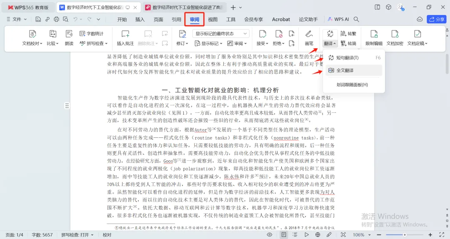Switch to outline view in status bar
This screenshot has height=239, width=450.
coord(295,235)
